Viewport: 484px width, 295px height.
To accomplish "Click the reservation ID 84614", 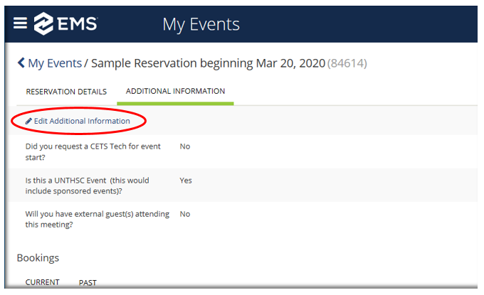I will pos(347,64).
